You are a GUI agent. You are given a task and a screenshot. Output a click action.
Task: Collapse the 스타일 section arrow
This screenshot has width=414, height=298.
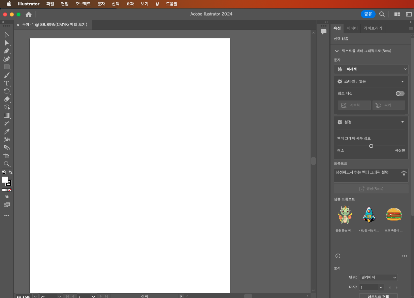pyautogui.click(x=402, y=81)
